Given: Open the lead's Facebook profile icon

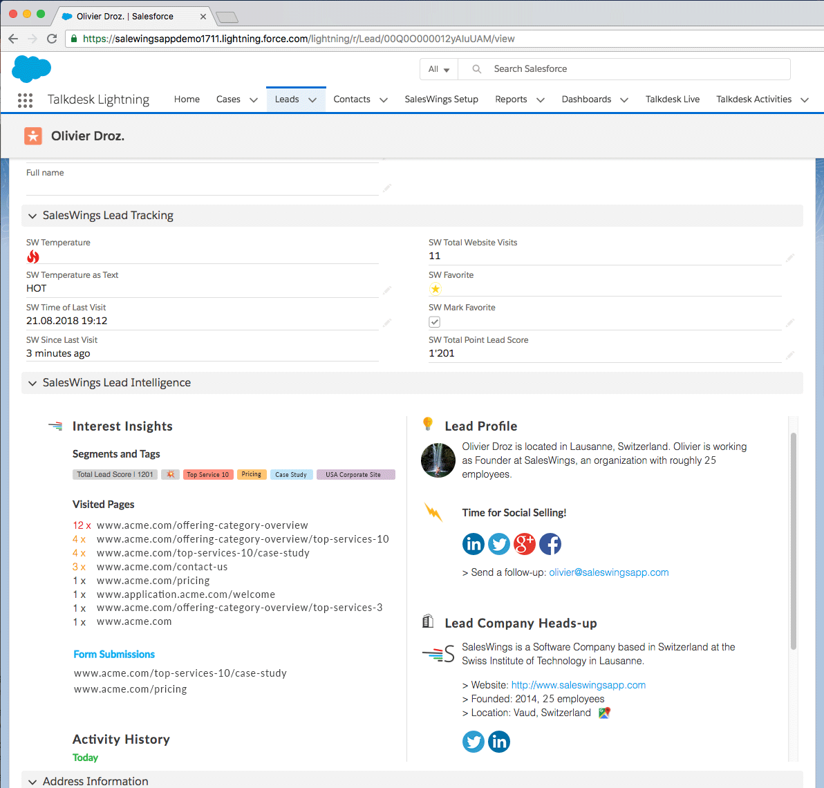Looking at the screenshot, I should [550, 544].
